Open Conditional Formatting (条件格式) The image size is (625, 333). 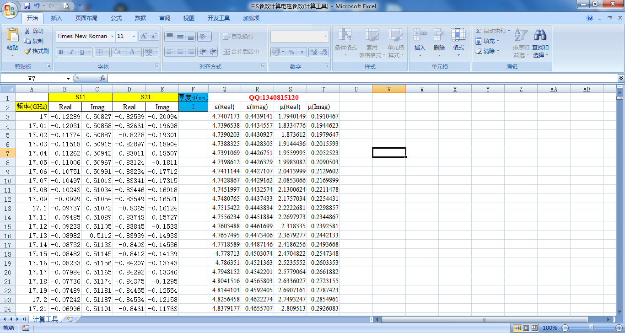346,43
